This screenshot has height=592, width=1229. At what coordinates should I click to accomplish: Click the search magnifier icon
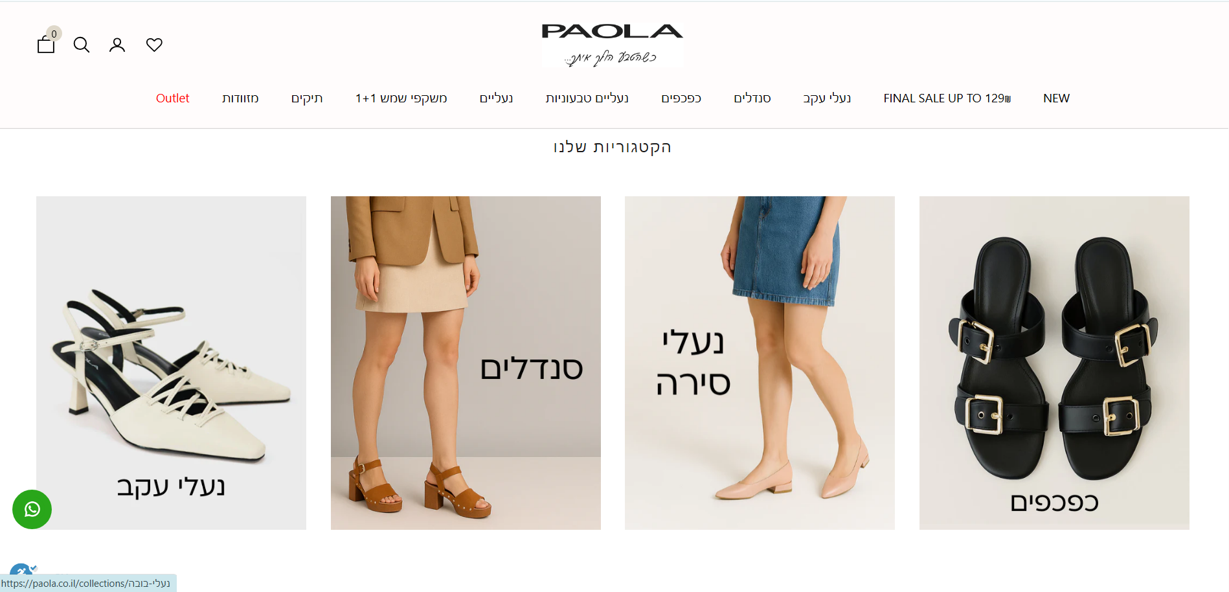point(82,45)
